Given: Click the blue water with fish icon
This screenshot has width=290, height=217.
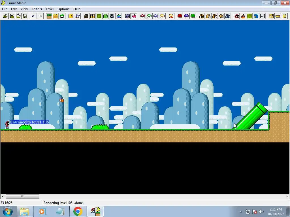Looking at the screenshot, I should point(256,16).
